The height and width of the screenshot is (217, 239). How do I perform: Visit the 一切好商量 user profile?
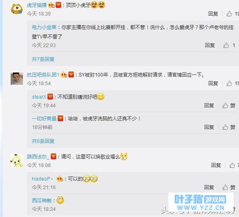pos(44,119)
